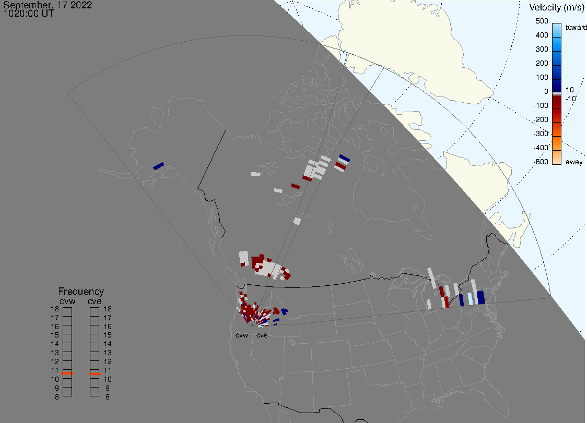Click the 0 label on the velocity scale
Screen dimensions: 587x423
pyautogui.click(x=546, y=92)
